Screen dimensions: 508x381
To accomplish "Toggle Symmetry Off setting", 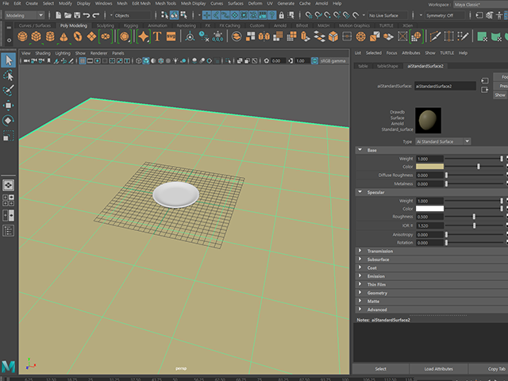I will pyautogui.click(x=443, y=15).
